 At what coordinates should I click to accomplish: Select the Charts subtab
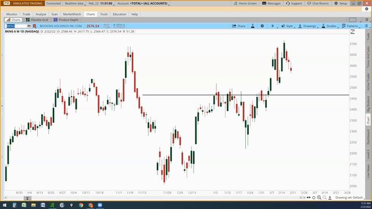[13, 20]
